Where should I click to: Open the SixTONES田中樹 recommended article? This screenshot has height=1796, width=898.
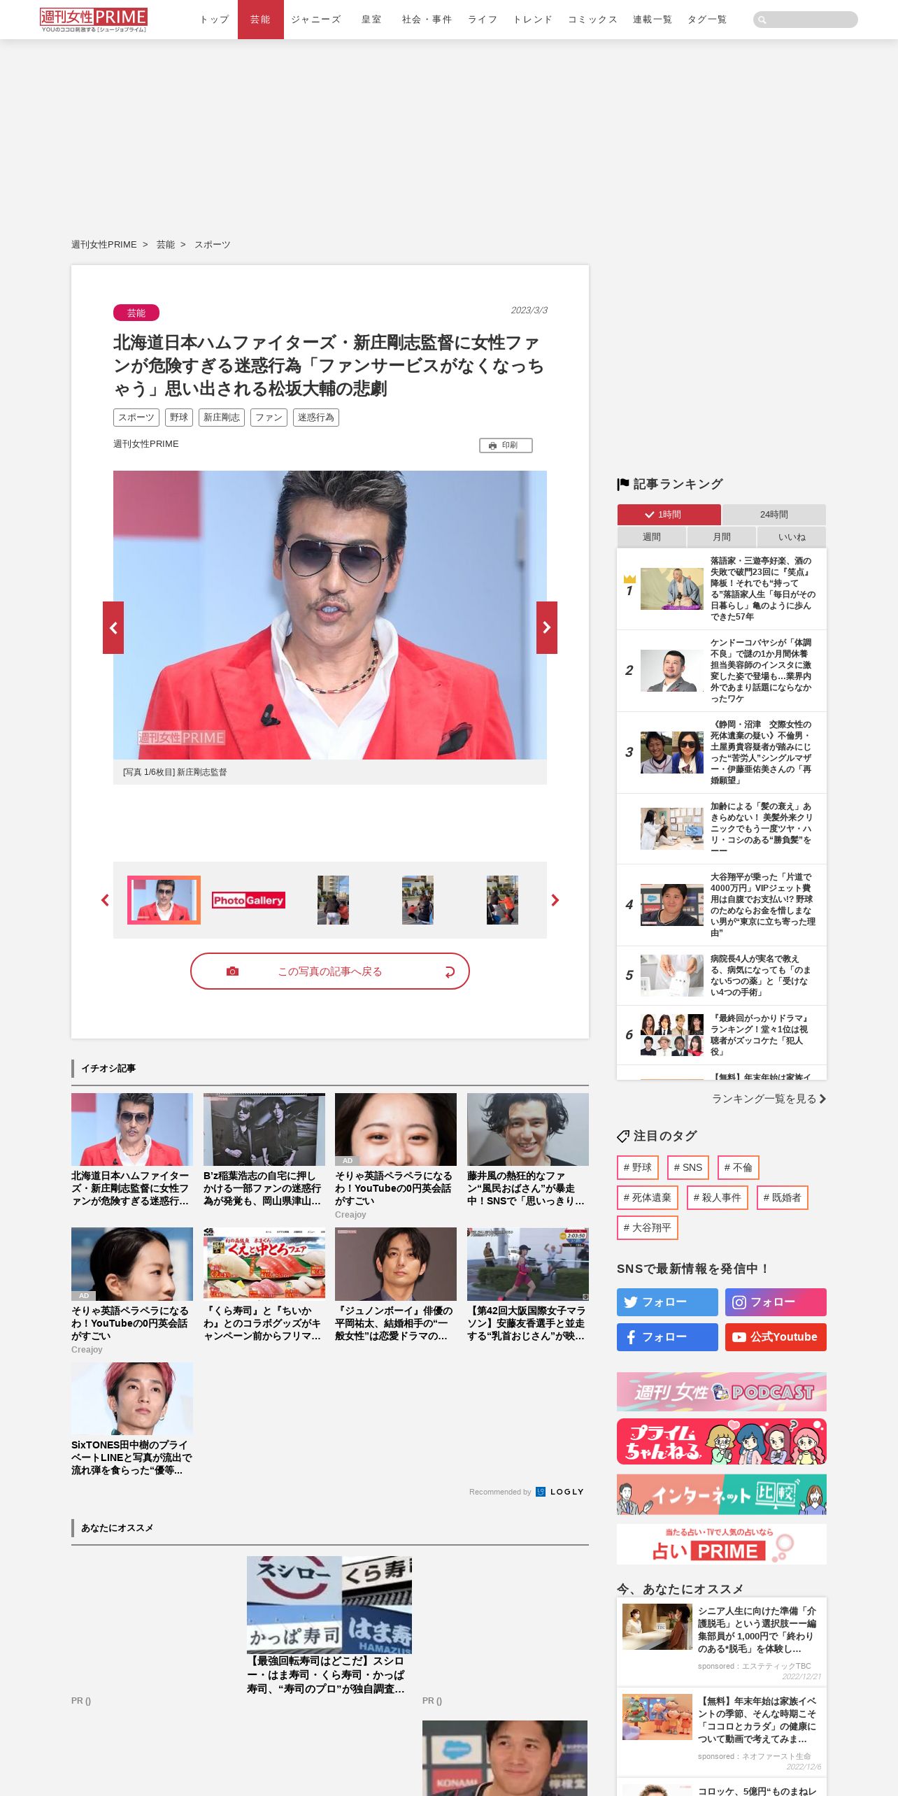[x=132, y=1420]
